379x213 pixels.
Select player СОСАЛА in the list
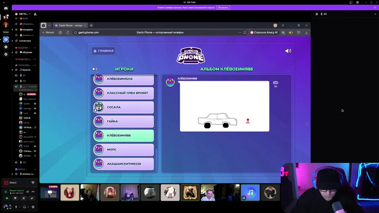124,107
